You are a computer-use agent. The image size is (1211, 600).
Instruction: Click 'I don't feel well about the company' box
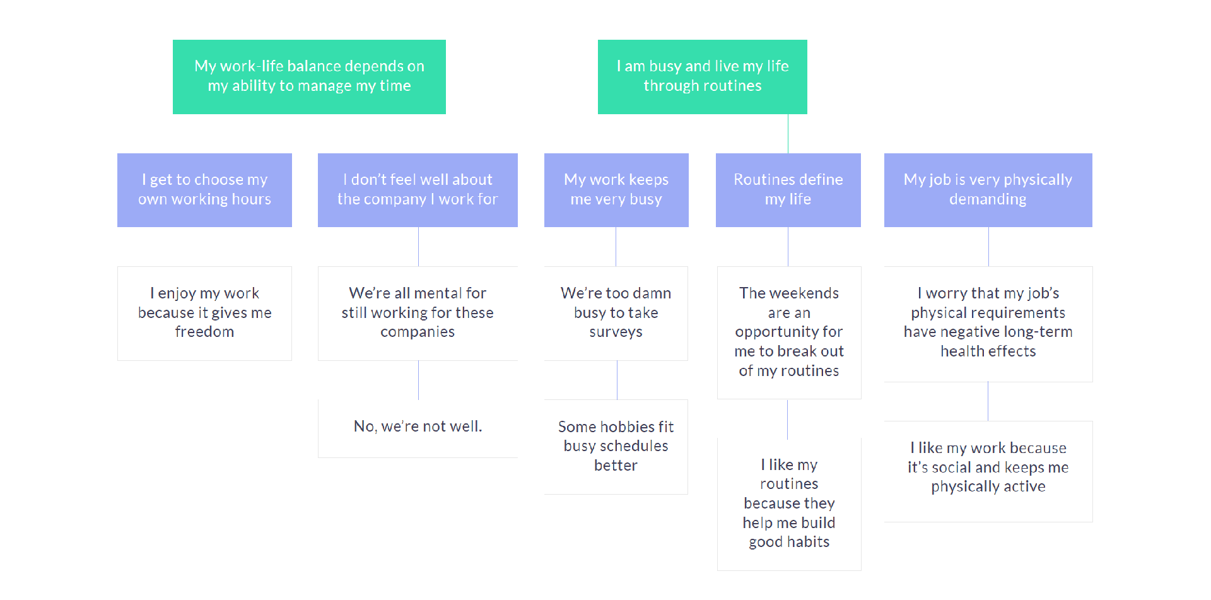tap(418, 190)
